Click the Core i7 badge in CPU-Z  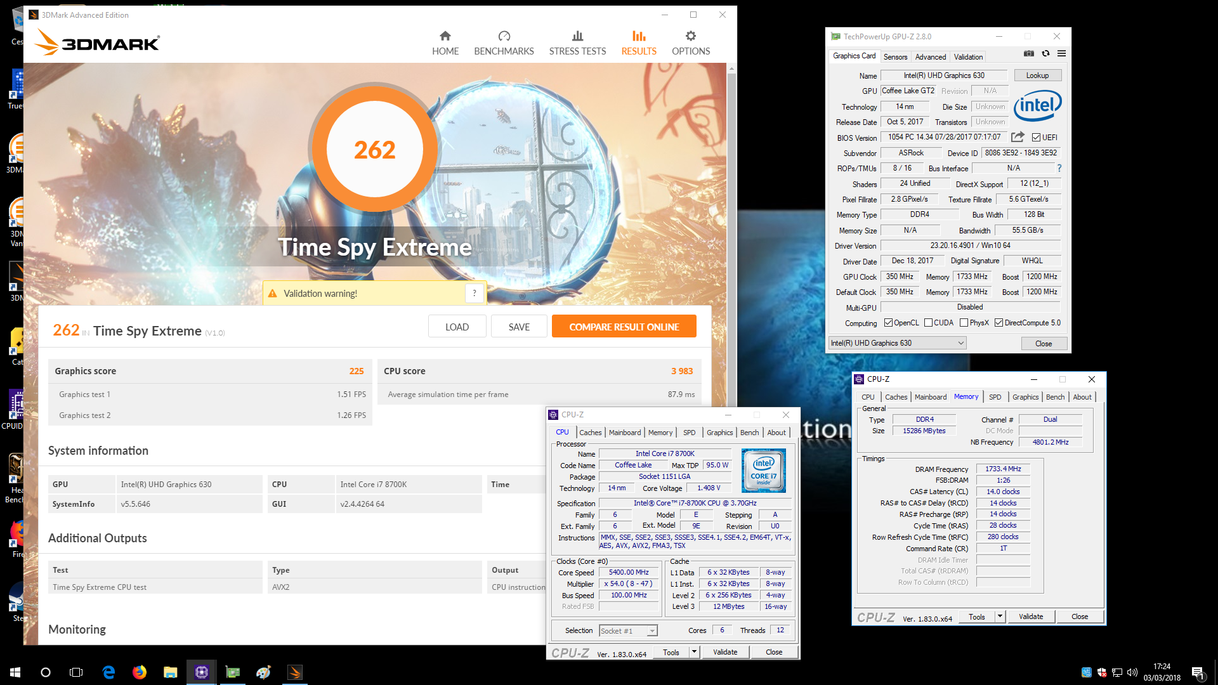click(x=763, y=471)
